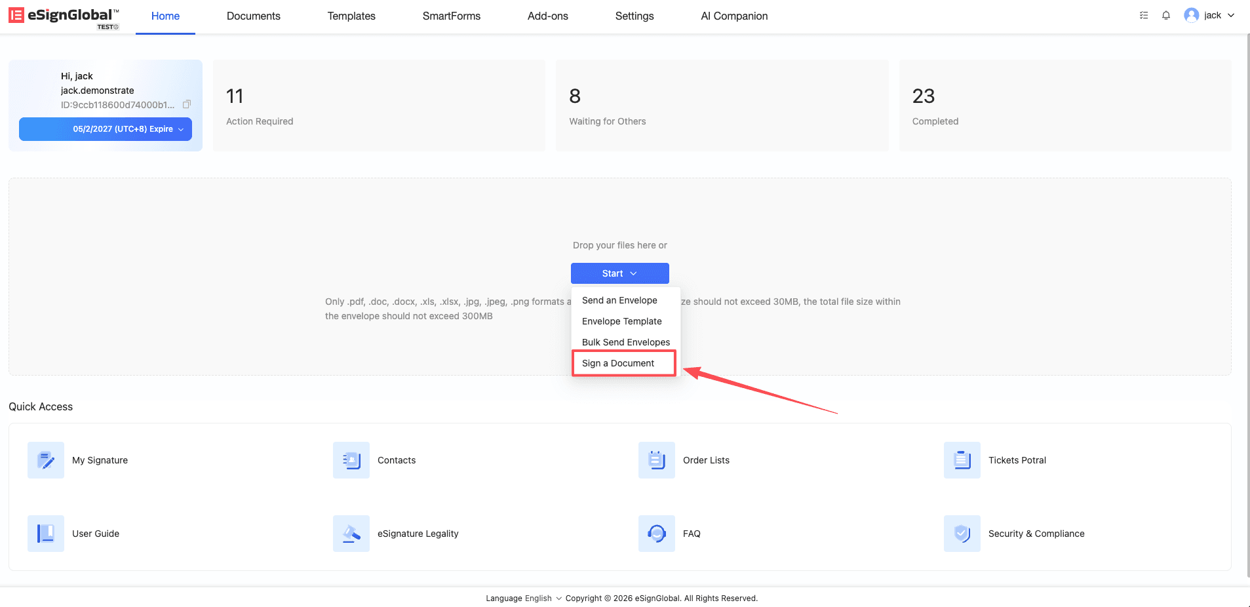Choose Bulk Send Envelopes option
Viewport: 1250px width, 607px height.
(x=626, y=342)
